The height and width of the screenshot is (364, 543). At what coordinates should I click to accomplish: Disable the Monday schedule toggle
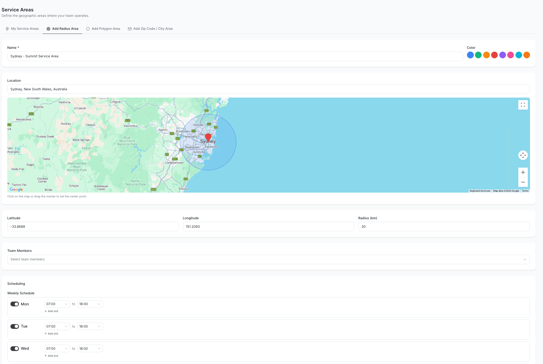pyautogui.click(x=15, y=304)
